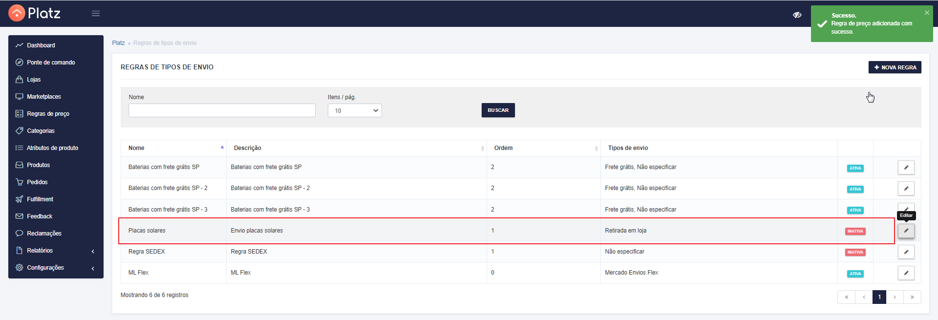The height and width of the screenshot is (320, 938).
Task: Open the Itens / pág. dropdown
Action: pyautogui.click(x=355, y=110)
